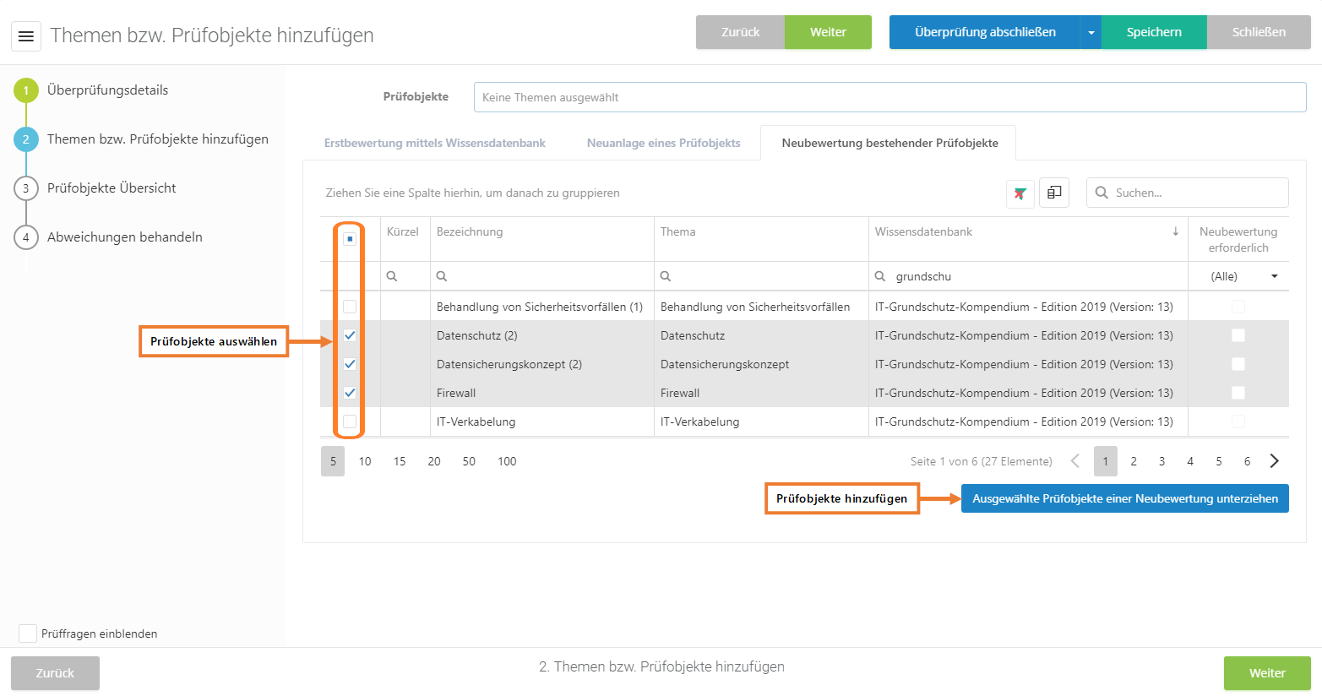
Task: Click the clear filter icon
Action: (x=1020, y=193)
